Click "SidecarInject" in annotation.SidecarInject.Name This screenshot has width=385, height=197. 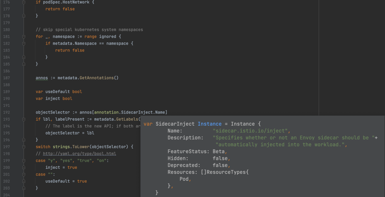137,112
